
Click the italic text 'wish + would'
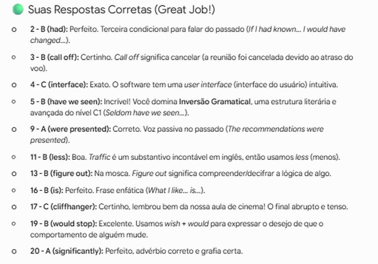(x=187, y=224)
